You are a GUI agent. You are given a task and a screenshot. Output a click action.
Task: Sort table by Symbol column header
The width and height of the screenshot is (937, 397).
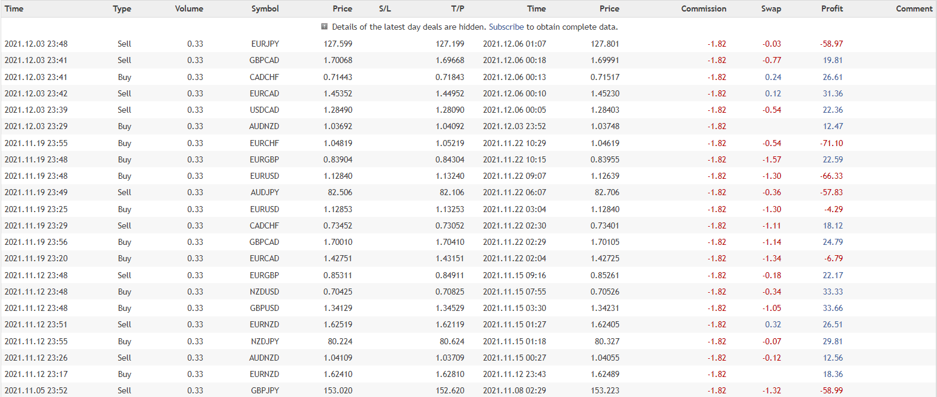[265, 8]
